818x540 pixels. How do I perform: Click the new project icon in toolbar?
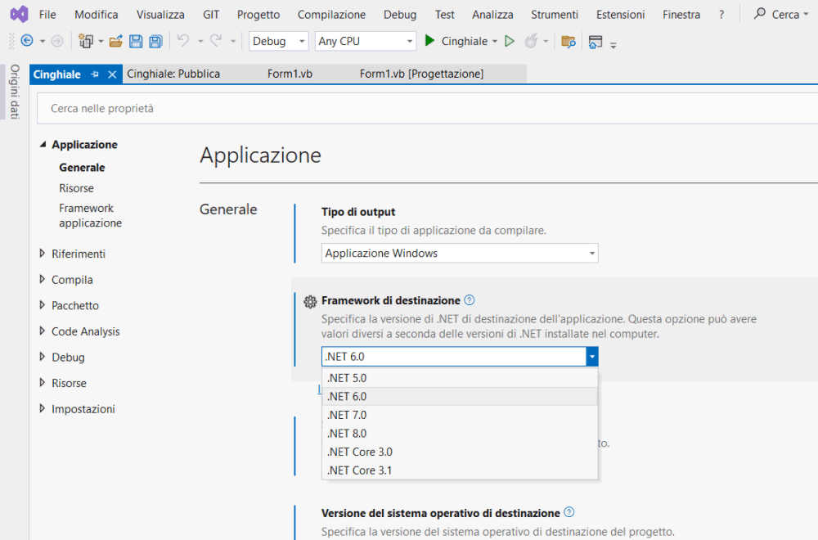pyautogui.click(x=85, y=41)
